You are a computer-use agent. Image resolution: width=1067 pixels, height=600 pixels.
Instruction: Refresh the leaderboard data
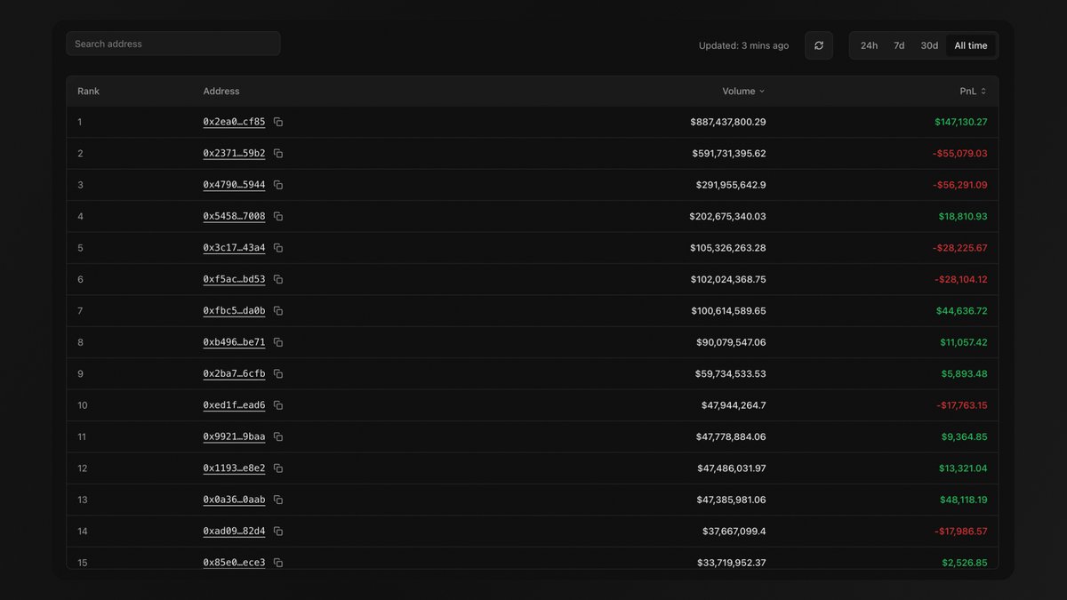click(818, 44)
